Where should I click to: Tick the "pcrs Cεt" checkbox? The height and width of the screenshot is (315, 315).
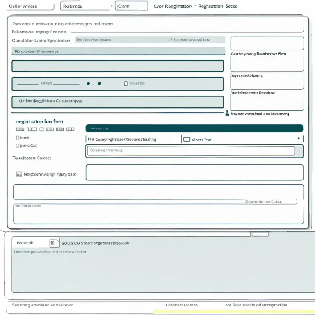tap(18, 146)
